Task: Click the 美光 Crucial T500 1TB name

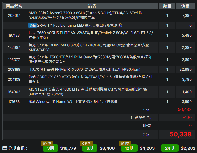Action: coord(90,59)
